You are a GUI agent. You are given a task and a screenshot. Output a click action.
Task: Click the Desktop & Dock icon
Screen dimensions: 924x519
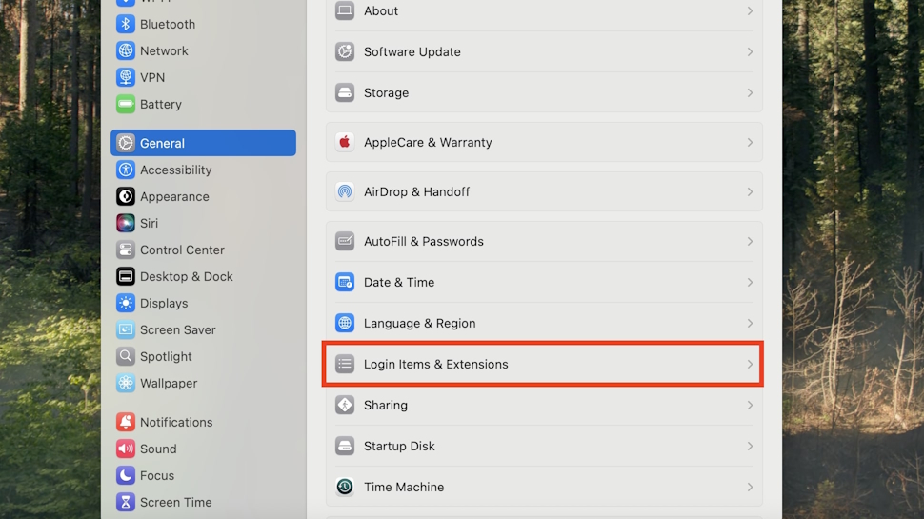pos(125,276)
